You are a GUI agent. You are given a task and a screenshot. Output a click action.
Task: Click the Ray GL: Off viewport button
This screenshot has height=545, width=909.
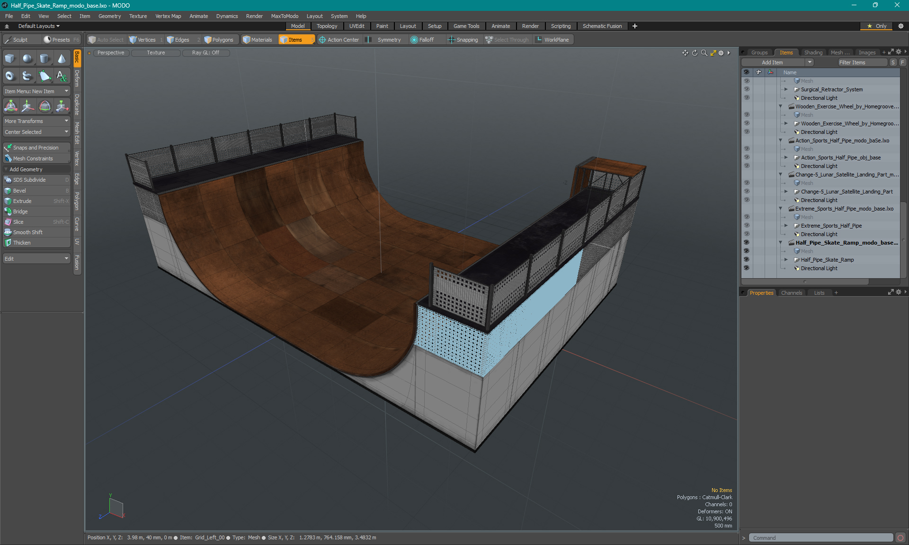coord(205,53)
